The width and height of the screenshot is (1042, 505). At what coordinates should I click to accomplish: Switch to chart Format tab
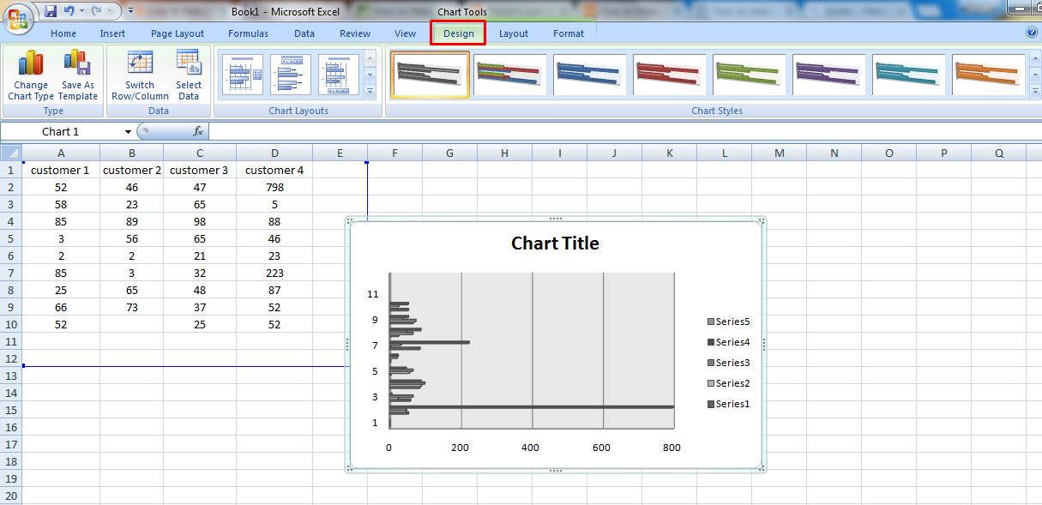tap(569, 33)
